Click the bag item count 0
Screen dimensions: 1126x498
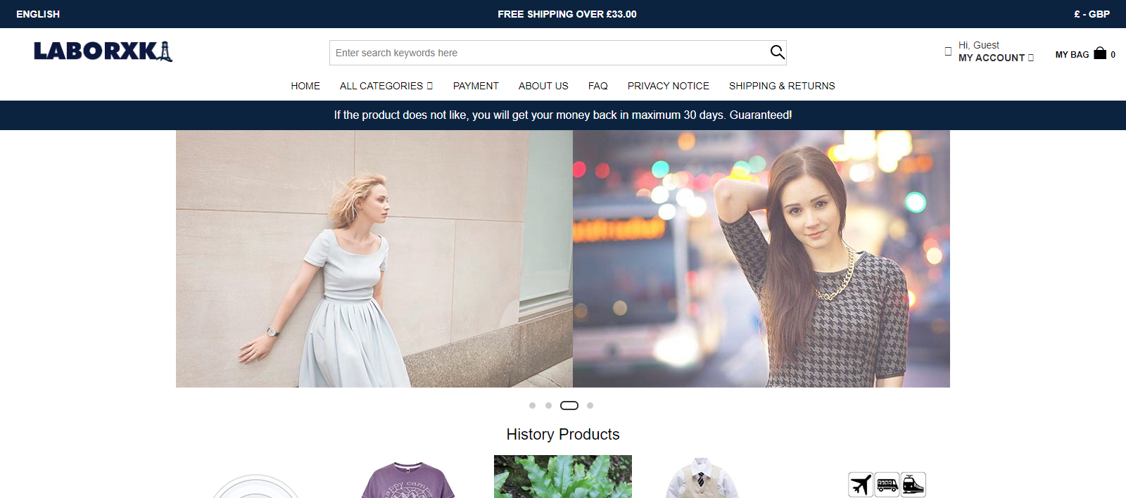pyautogui.click(x=1113, y=55)
